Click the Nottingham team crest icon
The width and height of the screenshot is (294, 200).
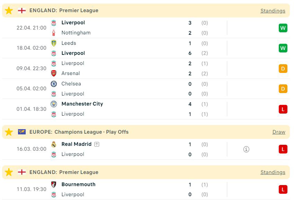pos(54,33)
